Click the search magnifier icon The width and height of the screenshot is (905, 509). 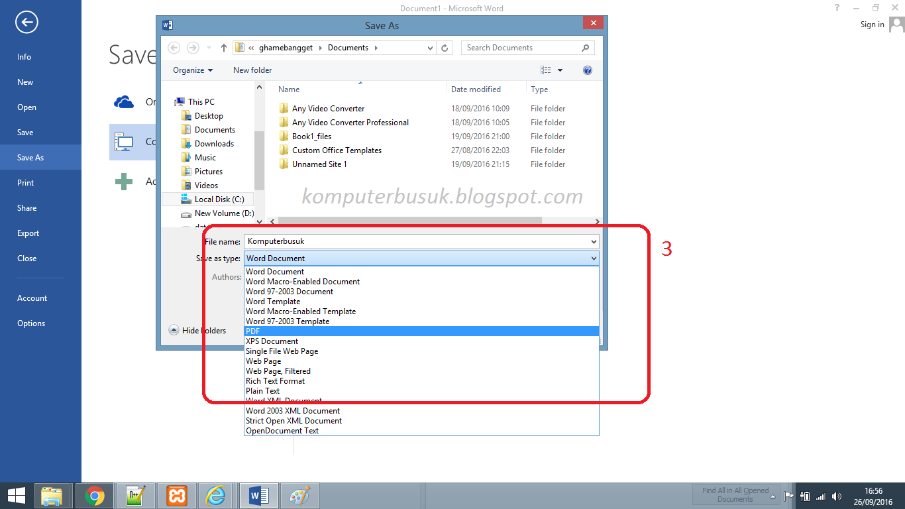click(x=585, y=48)
